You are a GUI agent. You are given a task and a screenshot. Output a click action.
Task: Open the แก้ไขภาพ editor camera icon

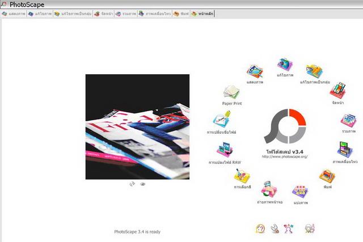pos(285,65)
